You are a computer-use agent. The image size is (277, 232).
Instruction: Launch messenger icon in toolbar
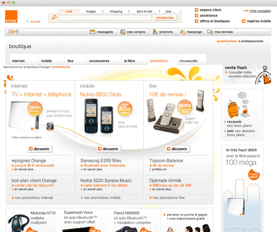tap(182, 32)
